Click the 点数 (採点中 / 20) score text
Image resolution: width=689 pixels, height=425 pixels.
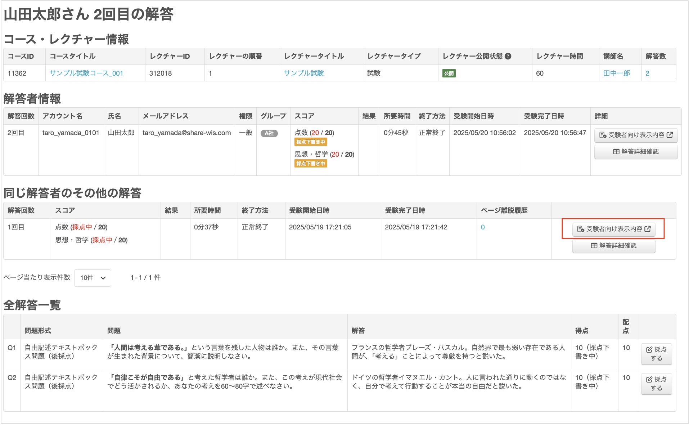[81, 227]
